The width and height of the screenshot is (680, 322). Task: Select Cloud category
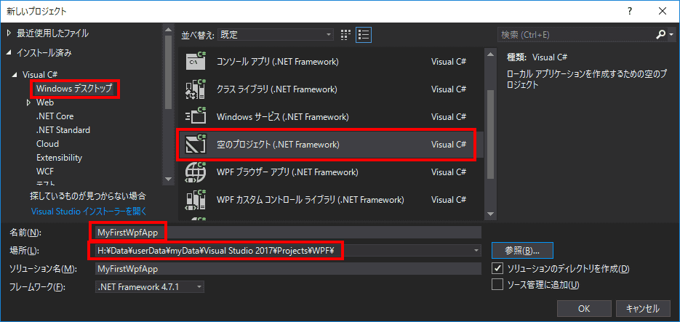coord(48,144)
